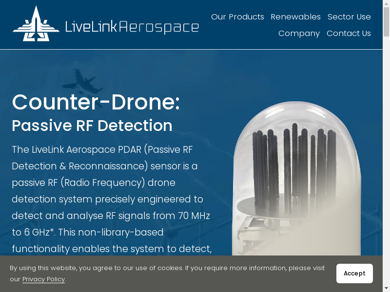The image size is (390, 292).
Task: Open the Privacy Policy link
Action: point(43,279)
